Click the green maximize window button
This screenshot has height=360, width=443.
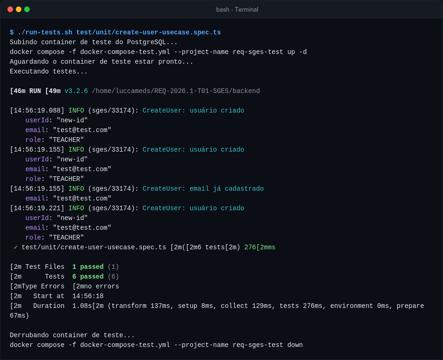[x=27, y=9]
